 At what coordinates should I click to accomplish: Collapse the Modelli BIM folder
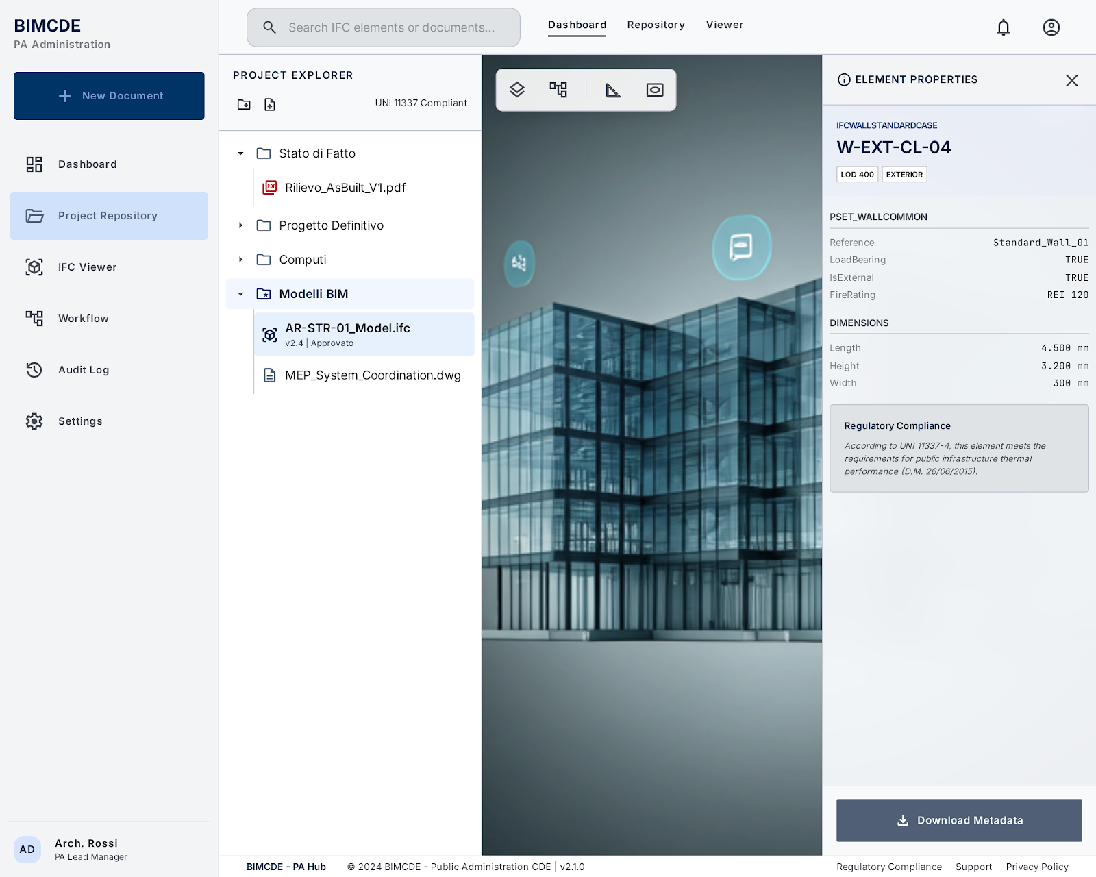[240, 294]
